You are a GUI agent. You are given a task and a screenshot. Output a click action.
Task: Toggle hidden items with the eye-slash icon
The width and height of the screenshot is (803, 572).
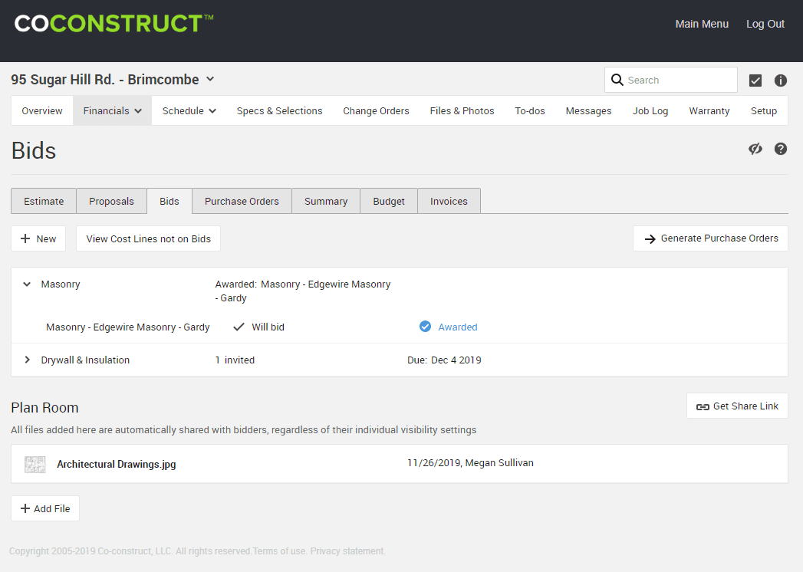[x=755, y=149]
